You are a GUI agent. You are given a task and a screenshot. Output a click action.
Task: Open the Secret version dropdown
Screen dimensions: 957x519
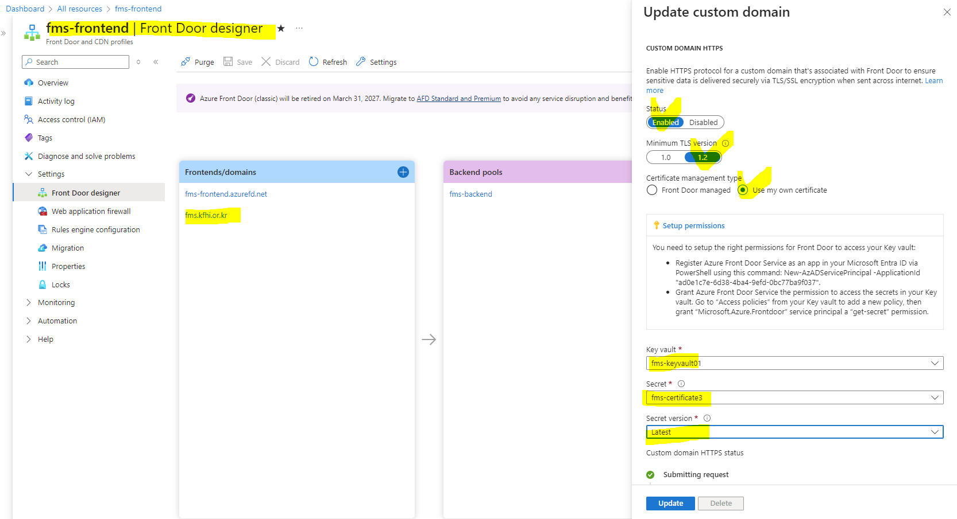tap(794, 432)
